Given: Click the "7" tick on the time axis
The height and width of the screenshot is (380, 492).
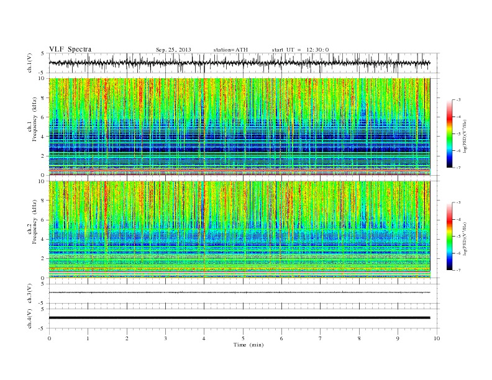Looking at the screenshot, I should [321, 338].
